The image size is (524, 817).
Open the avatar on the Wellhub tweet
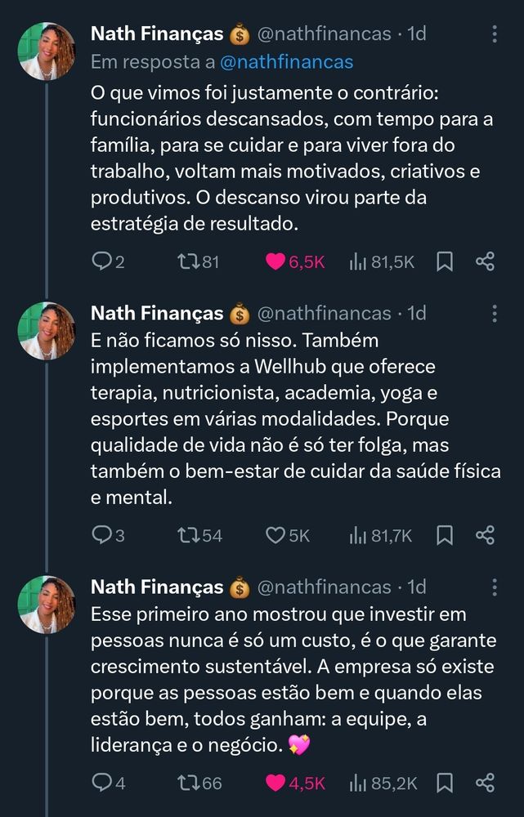coord(47,330)
